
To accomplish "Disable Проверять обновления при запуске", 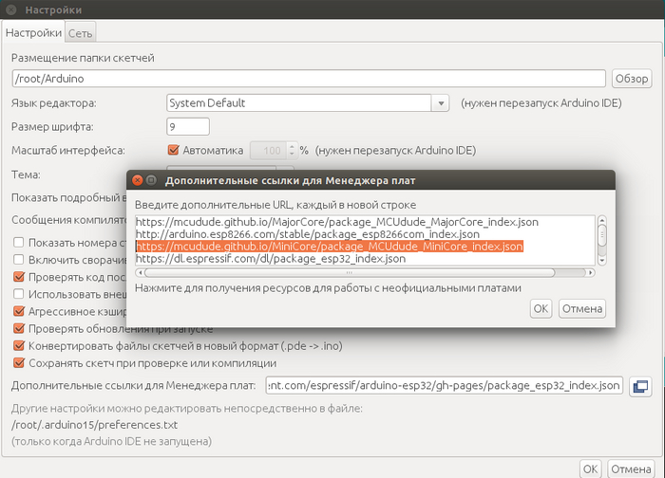I will pyautogui.click(x=19, y=328).
